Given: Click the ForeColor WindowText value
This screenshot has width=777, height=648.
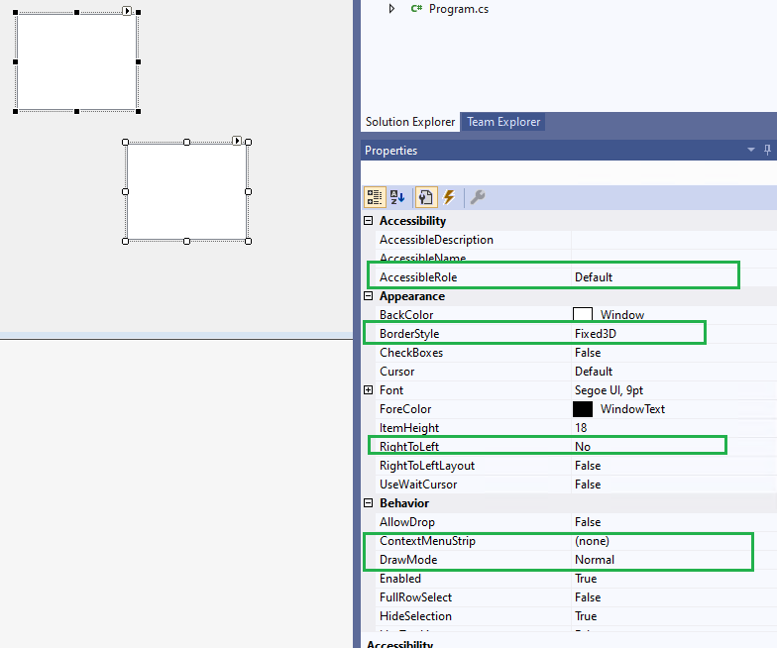Looking at the screenshot, I should coord(632,409).
